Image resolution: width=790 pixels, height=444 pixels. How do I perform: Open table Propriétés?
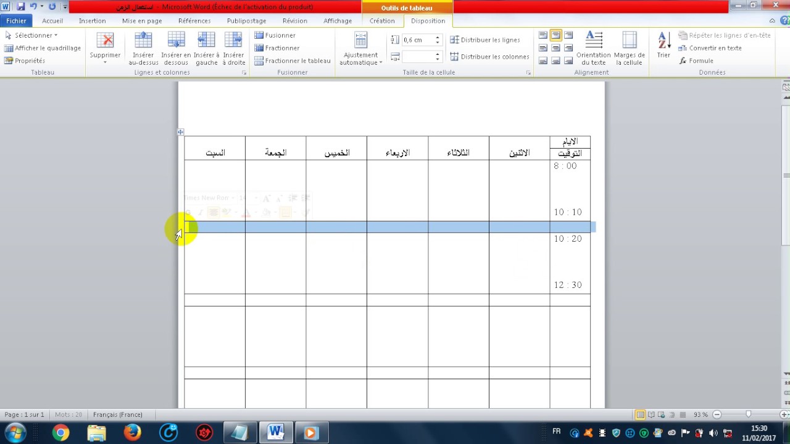(x=25, y=60)
